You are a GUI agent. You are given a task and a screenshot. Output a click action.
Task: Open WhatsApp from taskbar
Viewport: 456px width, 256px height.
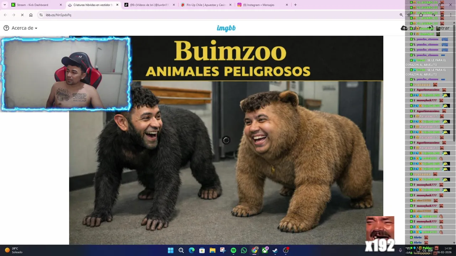point(244,250)
